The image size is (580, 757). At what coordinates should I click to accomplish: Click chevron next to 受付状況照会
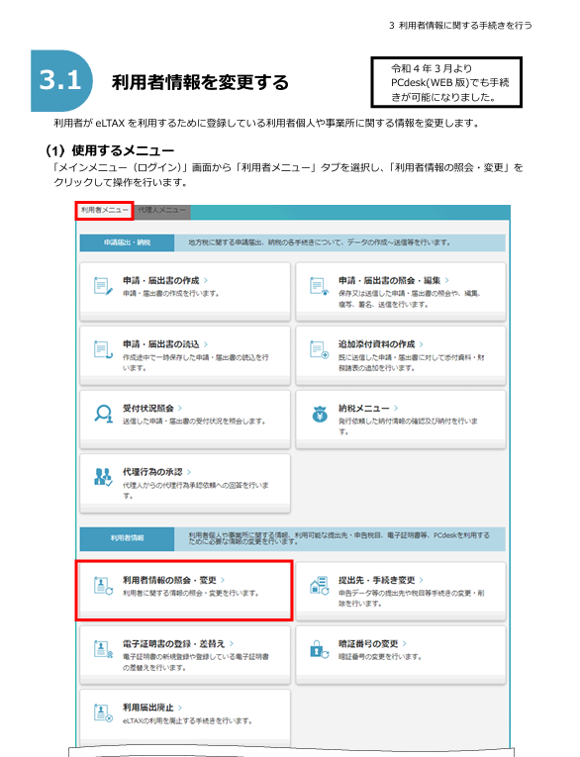(180, 408)
